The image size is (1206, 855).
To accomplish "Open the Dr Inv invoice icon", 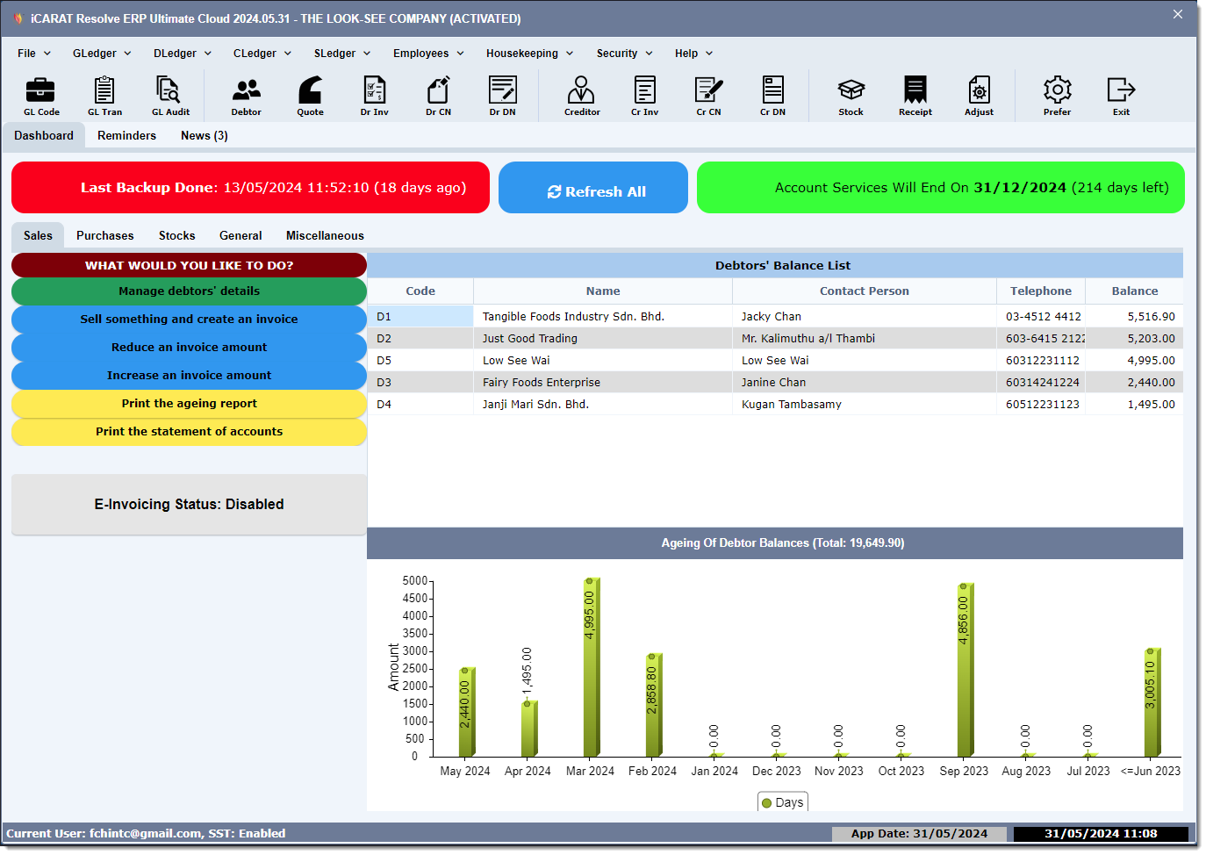I will [x=375, y=96].
